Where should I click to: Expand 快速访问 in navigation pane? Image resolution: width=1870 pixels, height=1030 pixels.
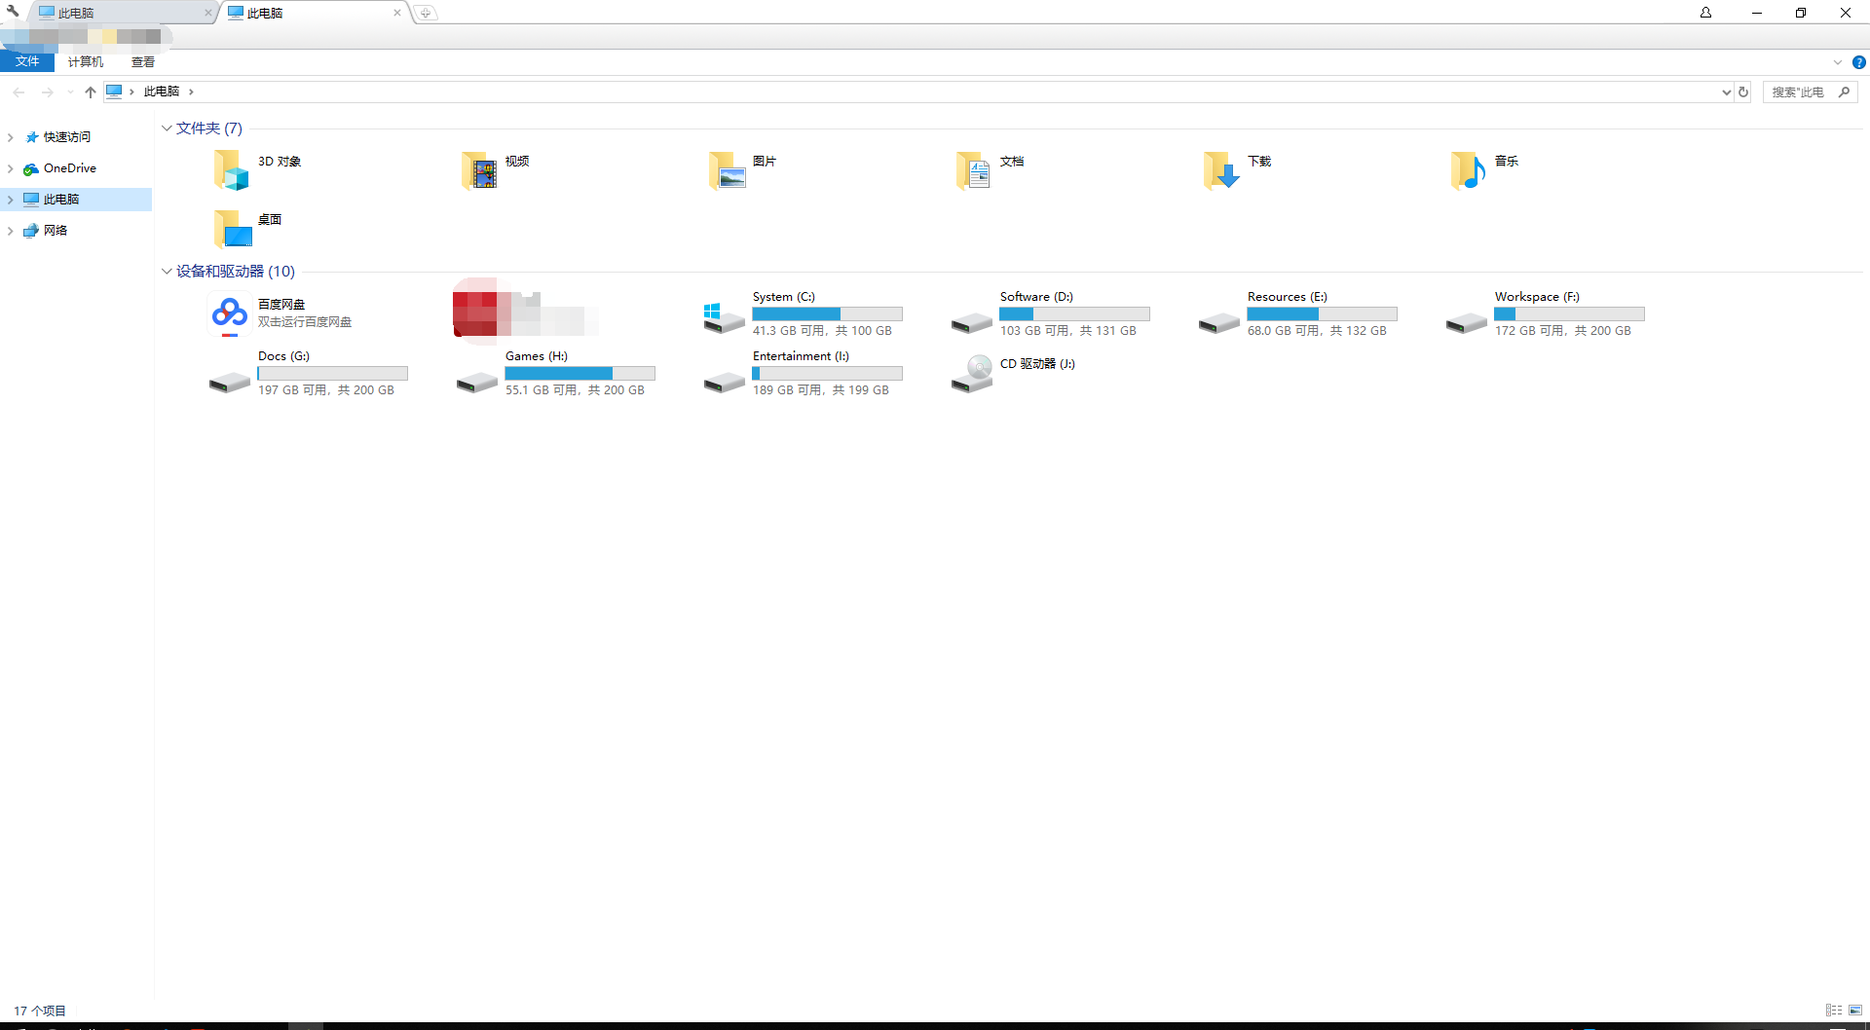pos(10,137)
